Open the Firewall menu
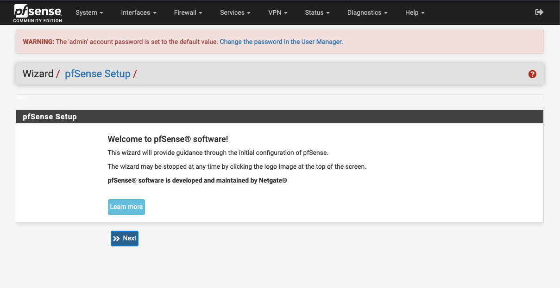 click(188, 12)
